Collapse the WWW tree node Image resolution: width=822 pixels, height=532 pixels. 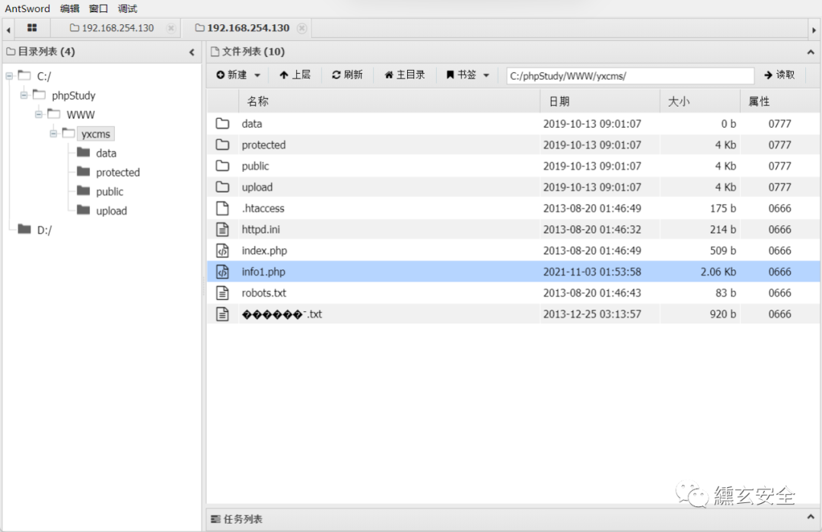tap(39, 114)
